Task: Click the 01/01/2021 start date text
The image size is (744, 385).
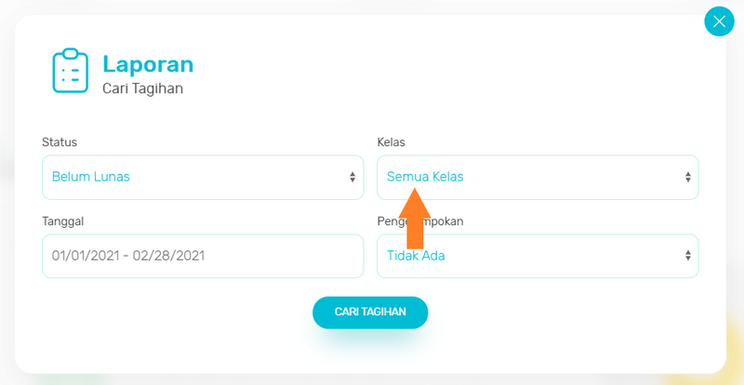Action: click(87, 256)
